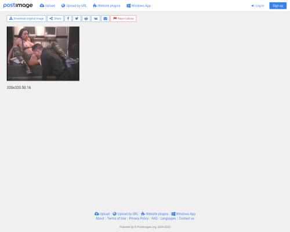Share the image by email icon

coord(105,19)
